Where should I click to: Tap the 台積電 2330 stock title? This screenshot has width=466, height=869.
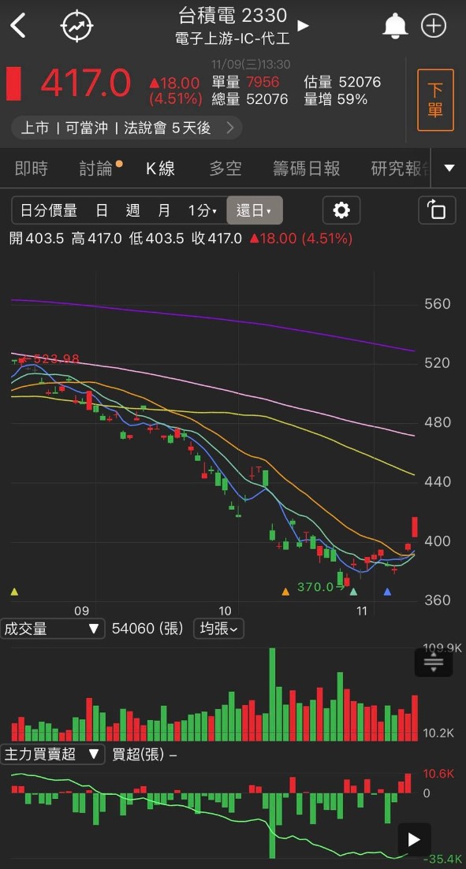233,16
